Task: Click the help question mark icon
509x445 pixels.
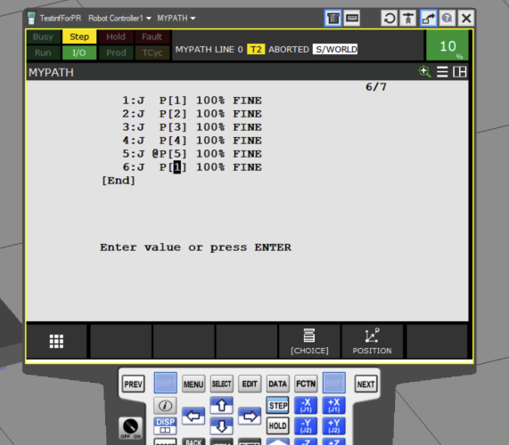Action: (x=447, y=18)
